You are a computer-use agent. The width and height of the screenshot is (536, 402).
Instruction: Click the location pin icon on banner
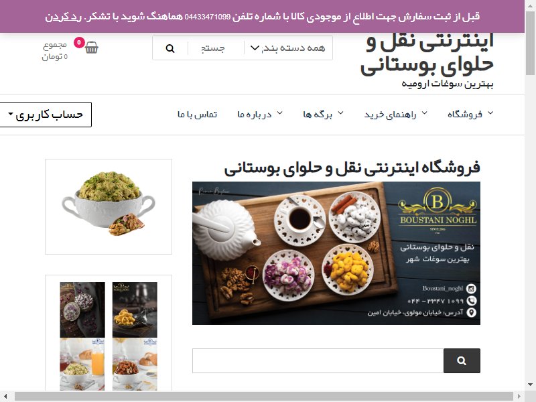point(472,312)
